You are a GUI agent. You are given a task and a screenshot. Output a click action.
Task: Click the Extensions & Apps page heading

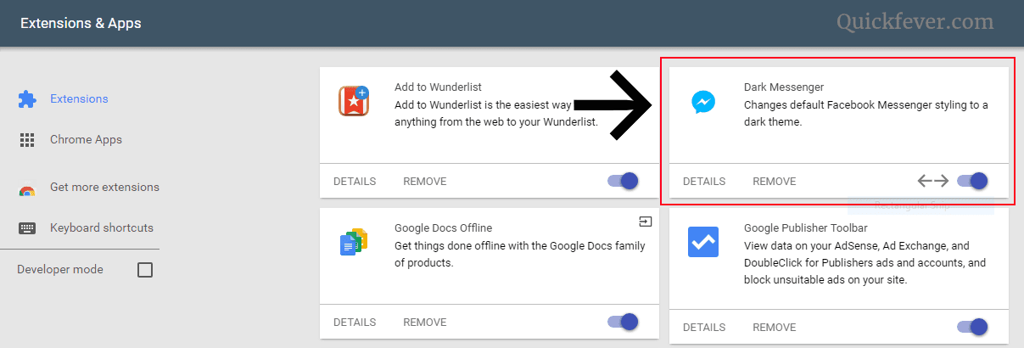coord(81,23)
